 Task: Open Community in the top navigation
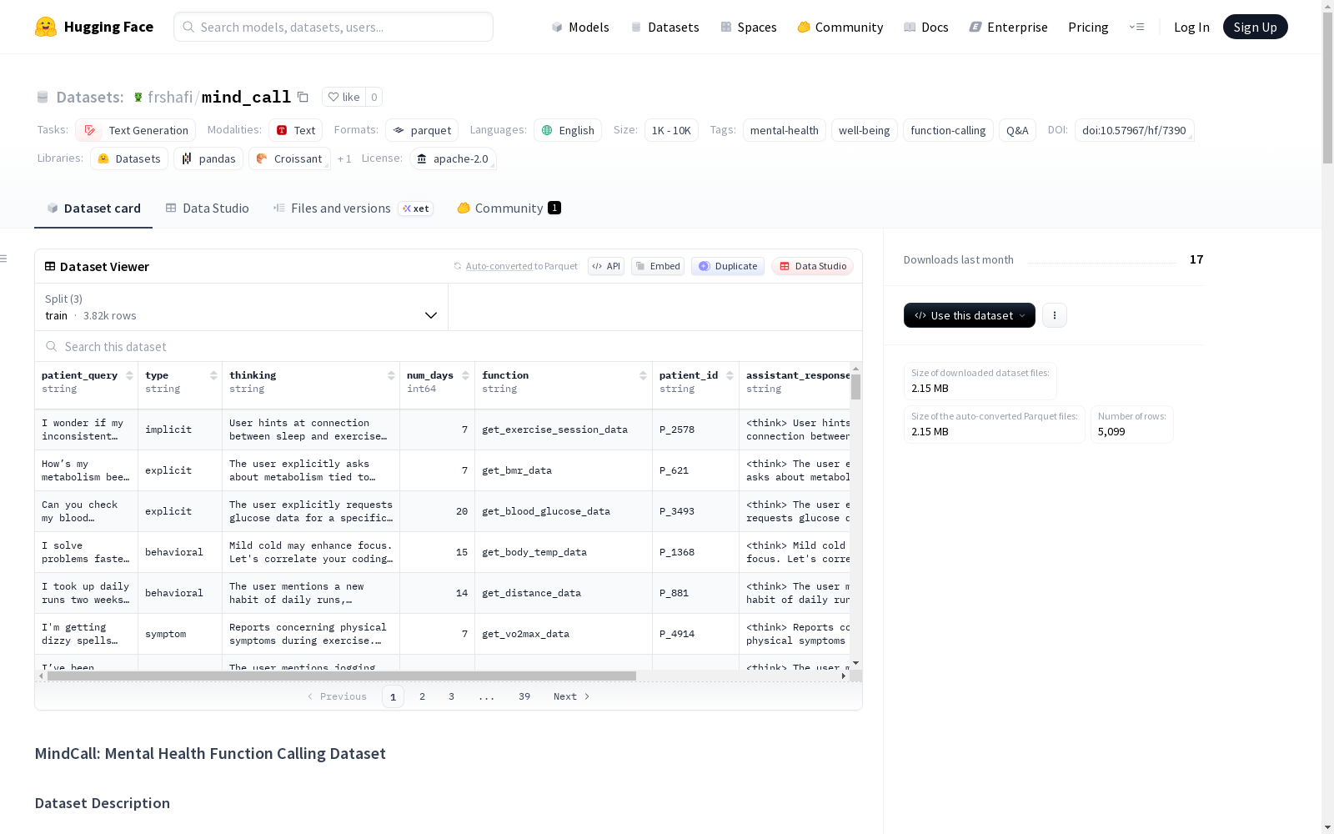(x=840, y=27)
